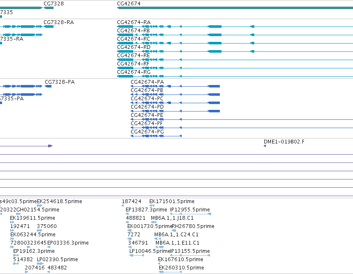This screenshot has width=353, height=274.
Task: Click the LP02390.5prime EST label
Action: click(x=57, y=259)
